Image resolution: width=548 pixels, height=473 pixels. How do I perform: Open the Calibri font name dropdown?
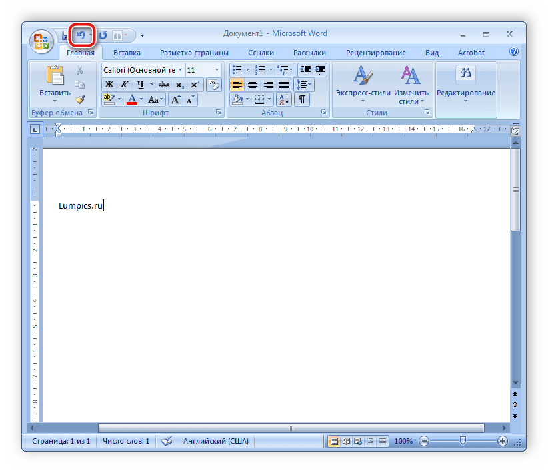click(x=180, y=70)
